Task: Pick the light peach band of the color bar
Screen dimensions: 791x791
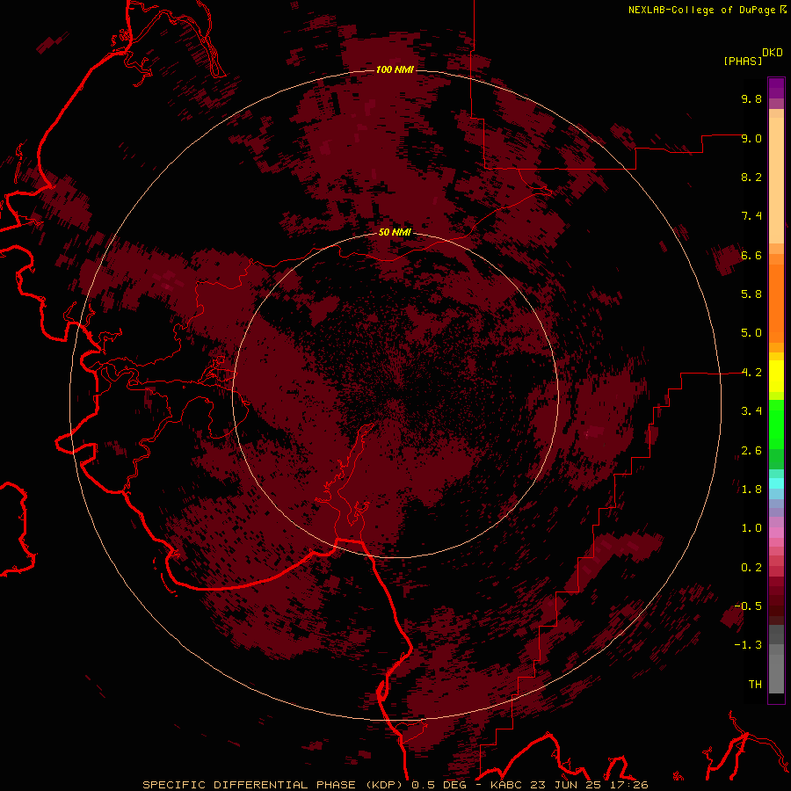Action: (776, 180)
